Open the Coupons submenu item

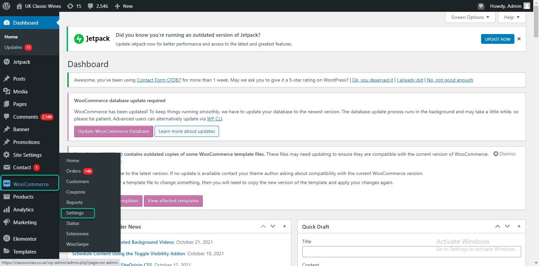(76, 192)
